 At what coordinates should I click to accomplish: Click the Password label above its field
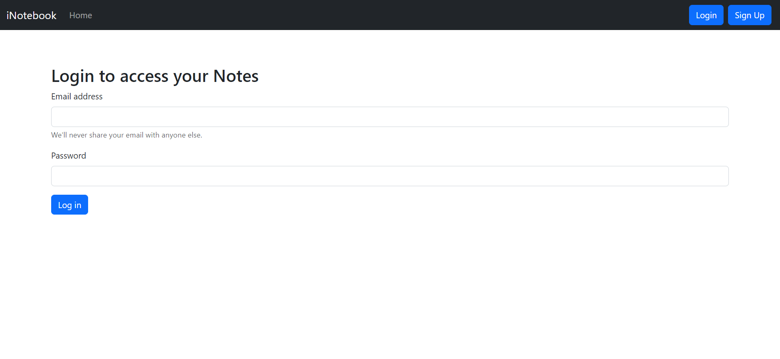point(68,155)
